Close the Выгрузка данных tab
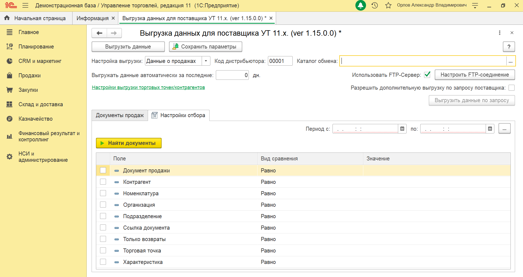The image size is (523, 277). 271,18
